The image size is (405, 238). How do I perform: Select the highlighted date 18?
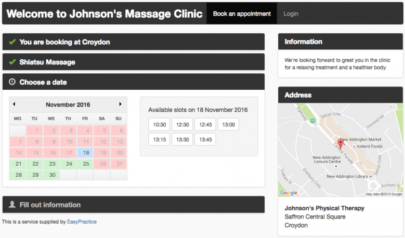coord(86,153)
